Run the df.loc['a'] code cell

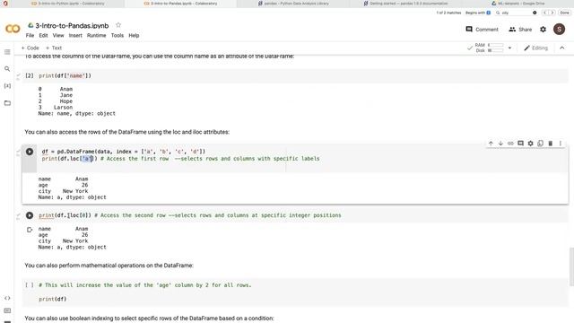point(30,152)
